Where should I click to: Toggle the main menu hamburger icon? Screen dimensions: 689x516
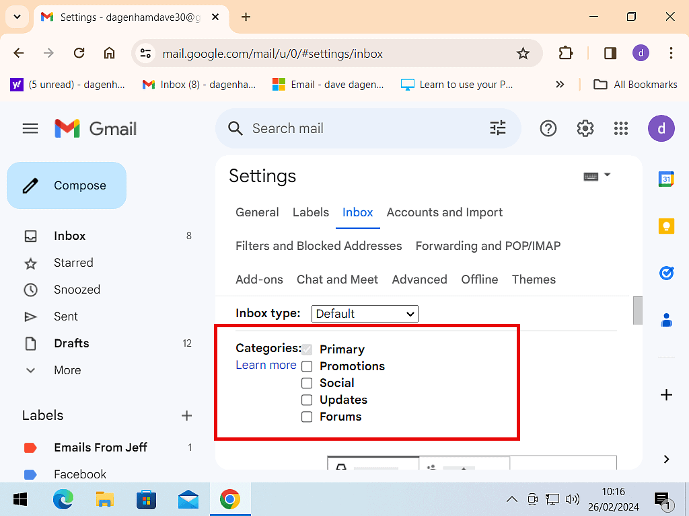coord(30,128)
